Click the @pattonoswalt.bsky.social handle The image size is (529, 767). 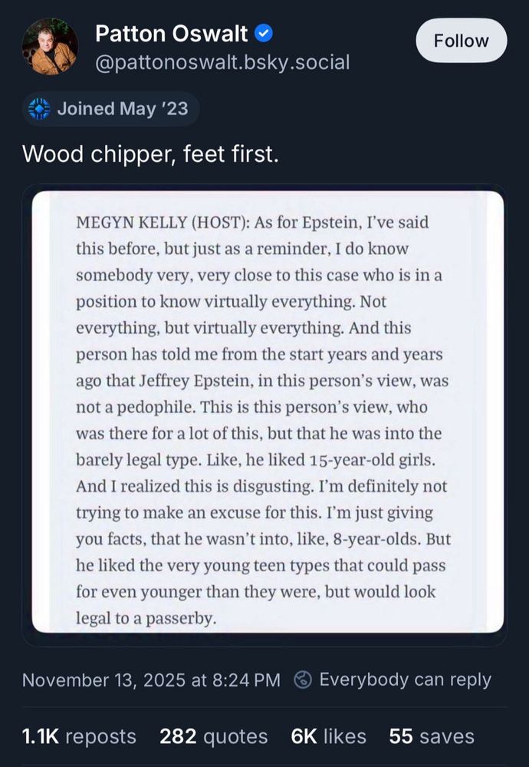tap(222, 61)
